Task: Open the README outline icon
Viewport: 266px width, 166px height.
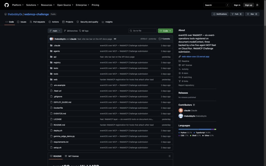Action: click(169, 156)
